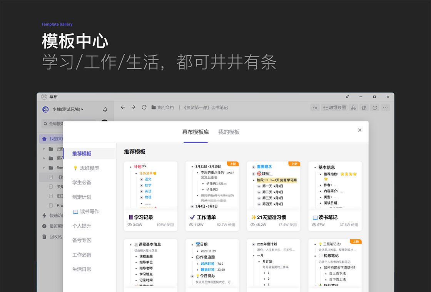Open the outline search icon button
The height and width of the screenshot is (292, 431).
[315, 108]
